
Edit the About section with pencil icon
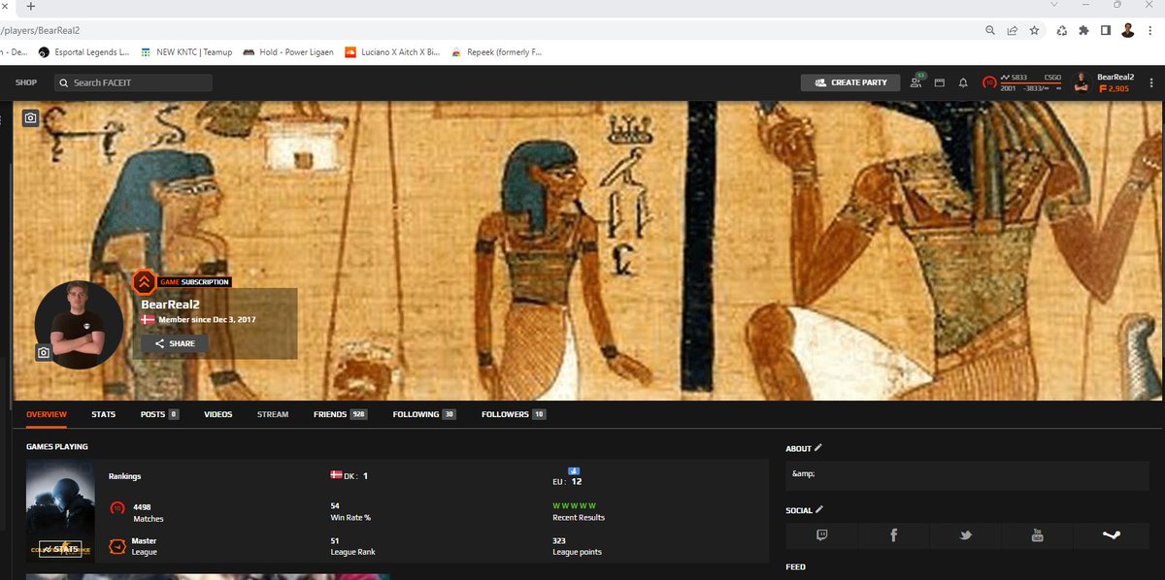tap(817, 448)
